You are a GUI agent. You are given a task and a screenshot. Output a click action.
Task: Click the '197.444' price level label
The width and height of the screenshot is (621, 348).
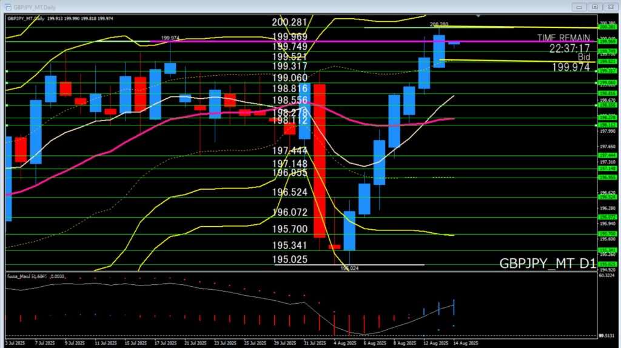[x=289, y=150]
